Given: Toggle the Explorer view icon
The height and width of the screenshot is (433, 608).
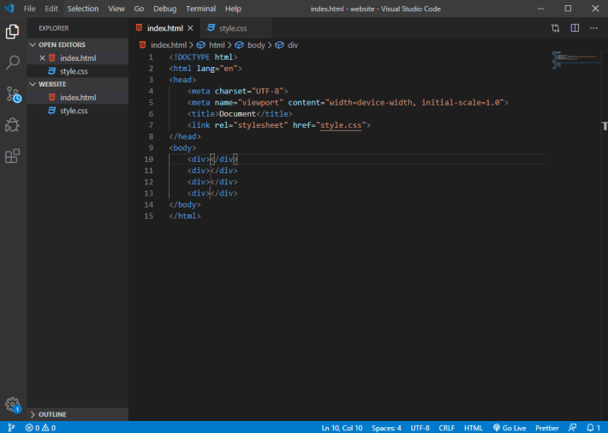Looking at the screenshot, I should click(12, 32).
